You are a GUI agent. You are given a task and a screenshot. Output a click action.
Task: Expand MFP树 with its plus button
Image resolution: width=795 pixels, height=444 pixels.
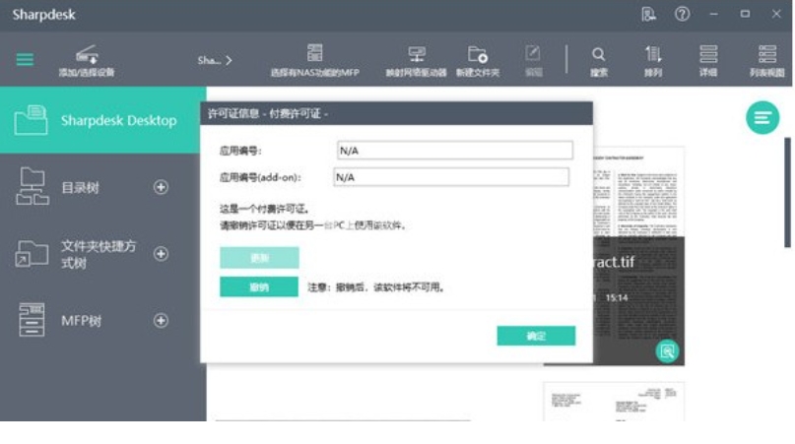[x=161, y=320]
